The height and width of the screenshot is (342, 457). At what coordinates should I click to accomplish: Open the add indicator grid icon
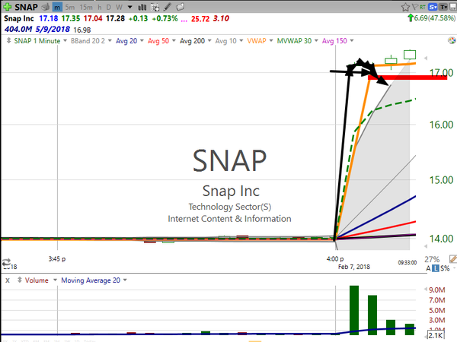(x=155, y=7)
